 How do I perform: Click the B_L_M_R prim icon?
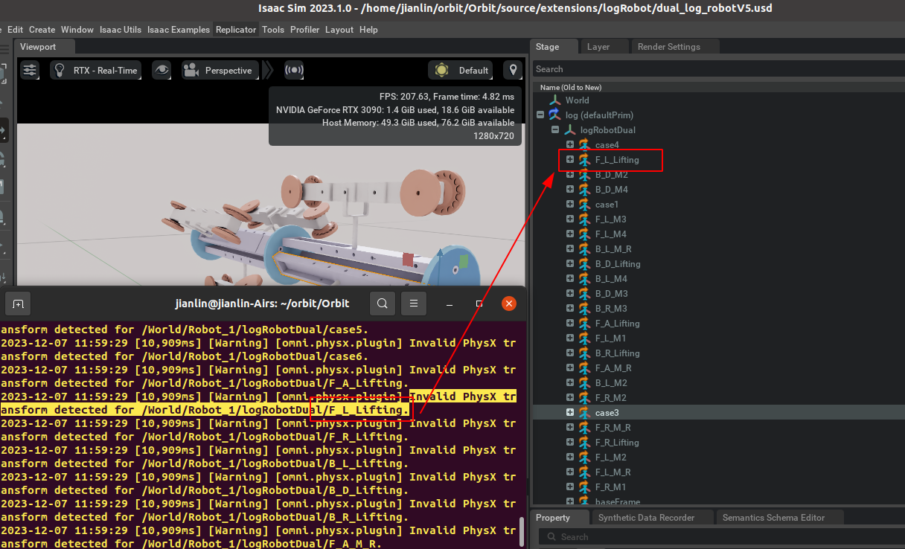click(584, 249)
